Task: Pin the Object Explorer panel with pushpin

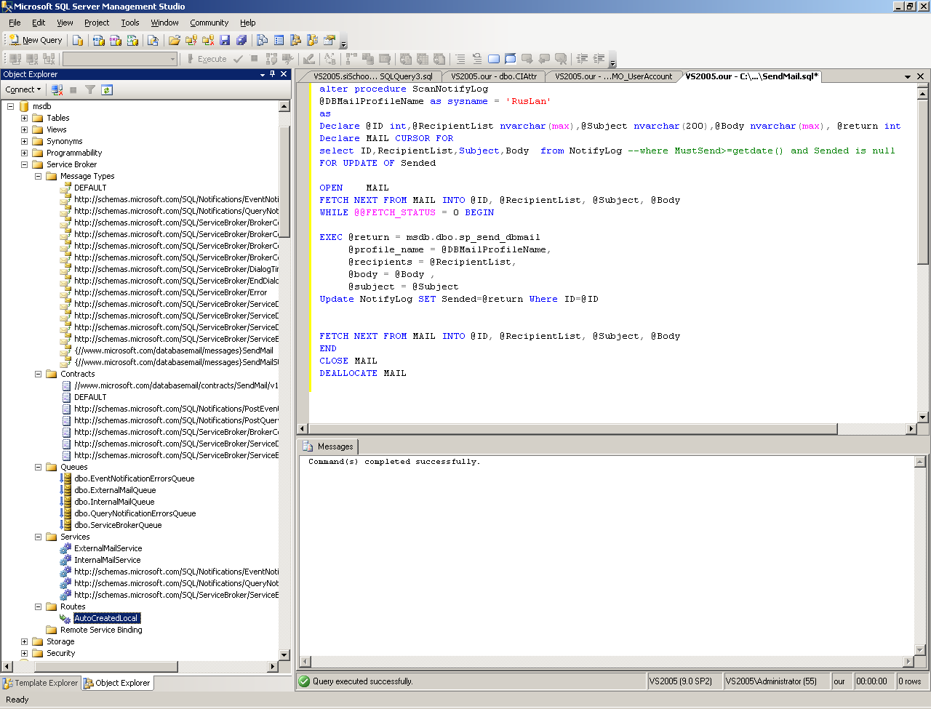Action: pos(273,74)
